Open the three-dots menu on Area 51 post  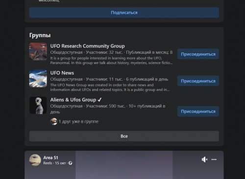214,159
